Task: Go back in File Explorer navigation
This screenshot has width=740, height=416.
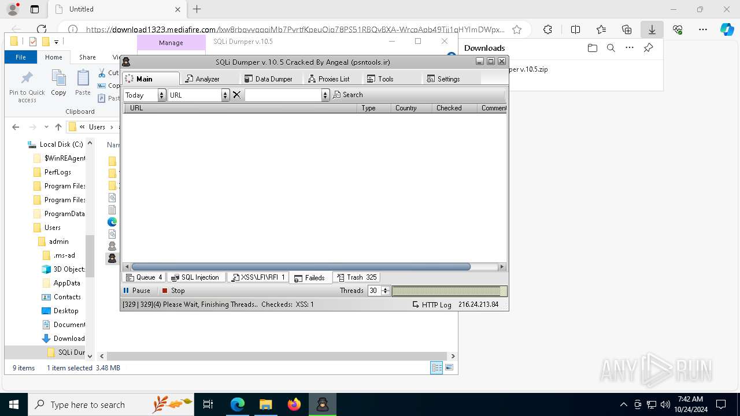Action: click(x=16, y=127)
